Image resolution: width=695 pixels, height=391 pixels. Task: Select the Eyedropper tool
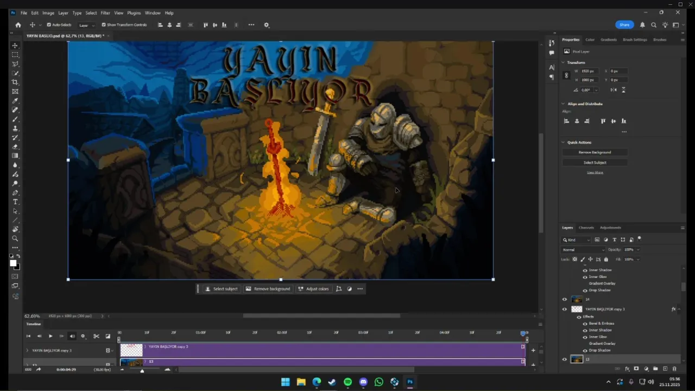(x=15, y=100)
